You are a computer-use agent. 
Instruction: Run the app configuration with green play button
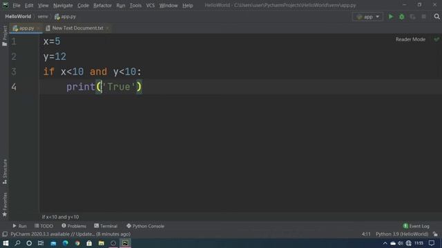pos(391,17)
